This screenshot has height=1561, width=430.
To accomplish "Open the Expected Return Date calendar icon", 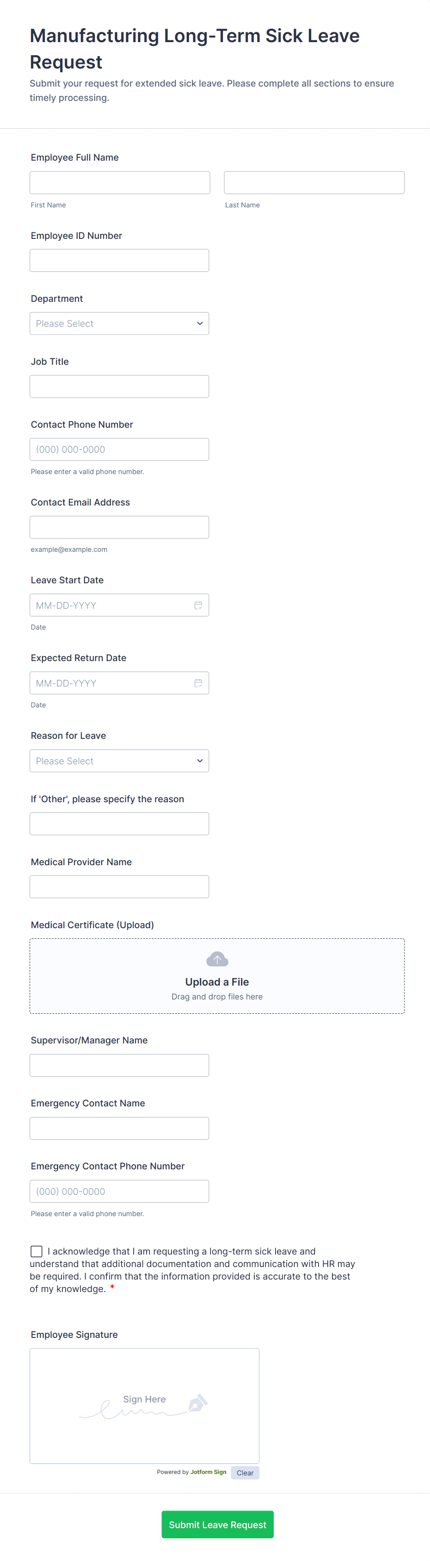I will click(198, 683).
